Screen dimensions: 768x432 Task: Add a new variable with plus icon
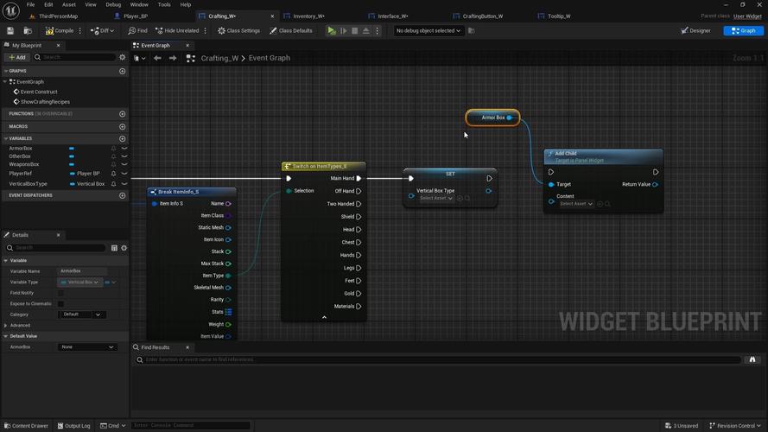(123, 138)
